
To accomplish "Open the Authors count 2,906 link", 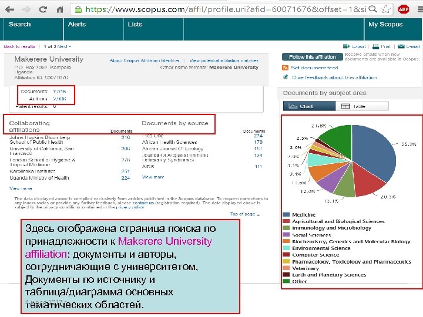I will pos(59,99).
